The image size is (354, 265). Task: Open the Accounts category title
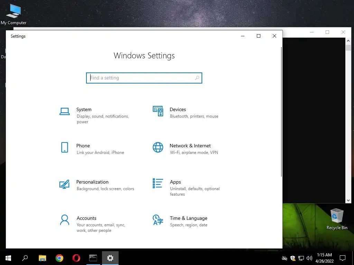(x=86, y=218)
